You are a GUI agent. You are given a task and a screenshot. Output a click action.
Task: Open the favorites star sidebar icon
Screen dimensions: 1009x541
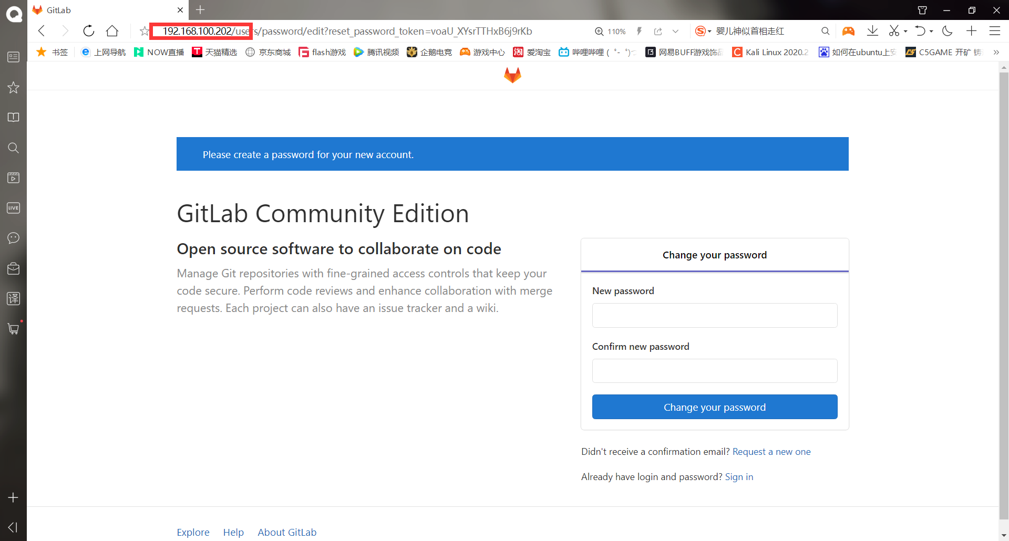point(14,87)
